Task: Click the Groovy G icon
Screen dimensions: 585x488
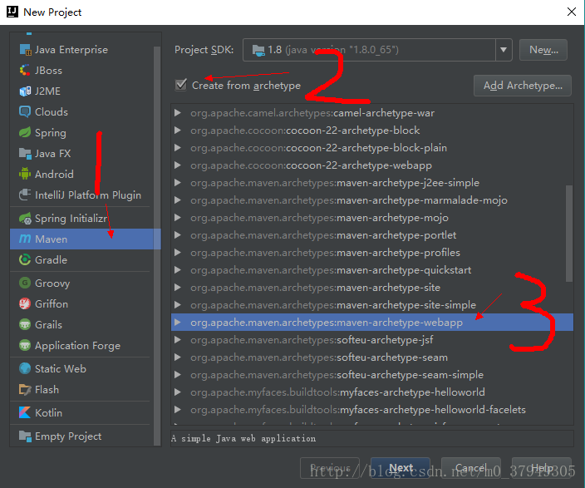Action: [x=25, y=283]
